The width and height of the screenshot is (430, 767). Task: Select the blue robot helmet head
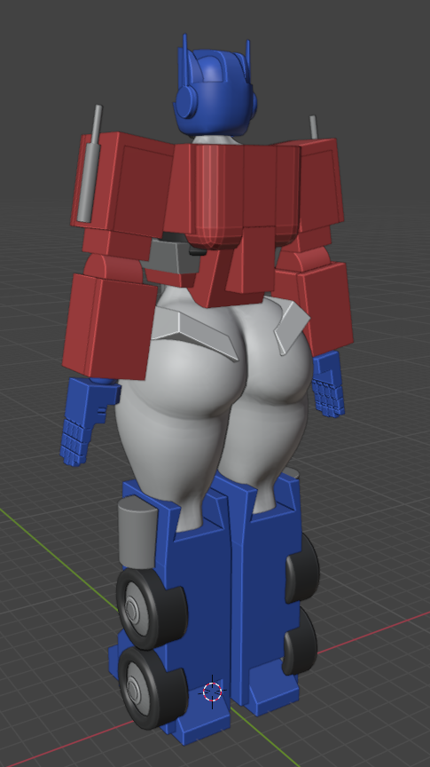(x=215, y=91)
